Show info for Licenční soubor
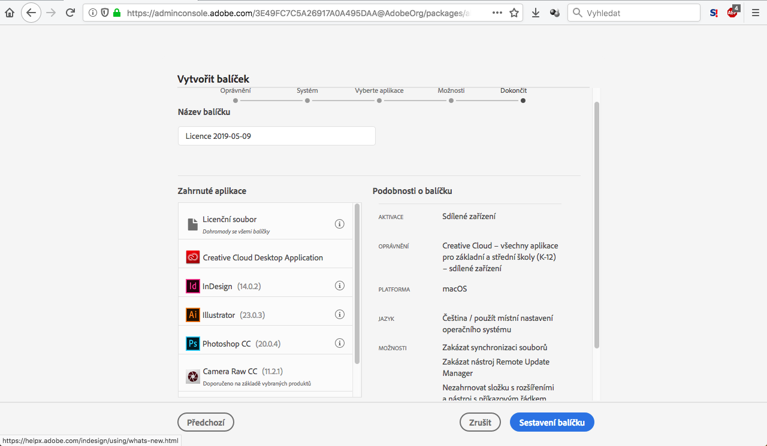 339,224
